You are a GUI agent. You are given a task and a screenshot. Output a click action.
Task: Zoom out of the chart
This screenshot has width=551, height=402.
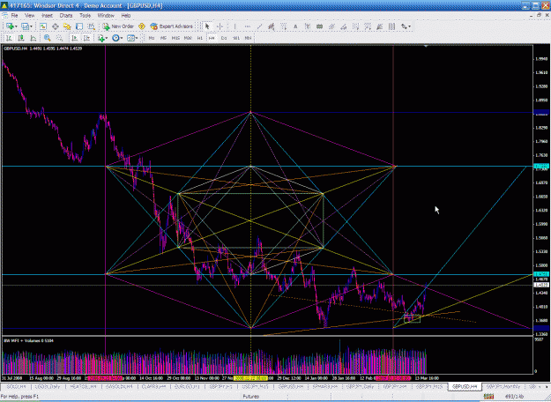[x=59, y=38]
